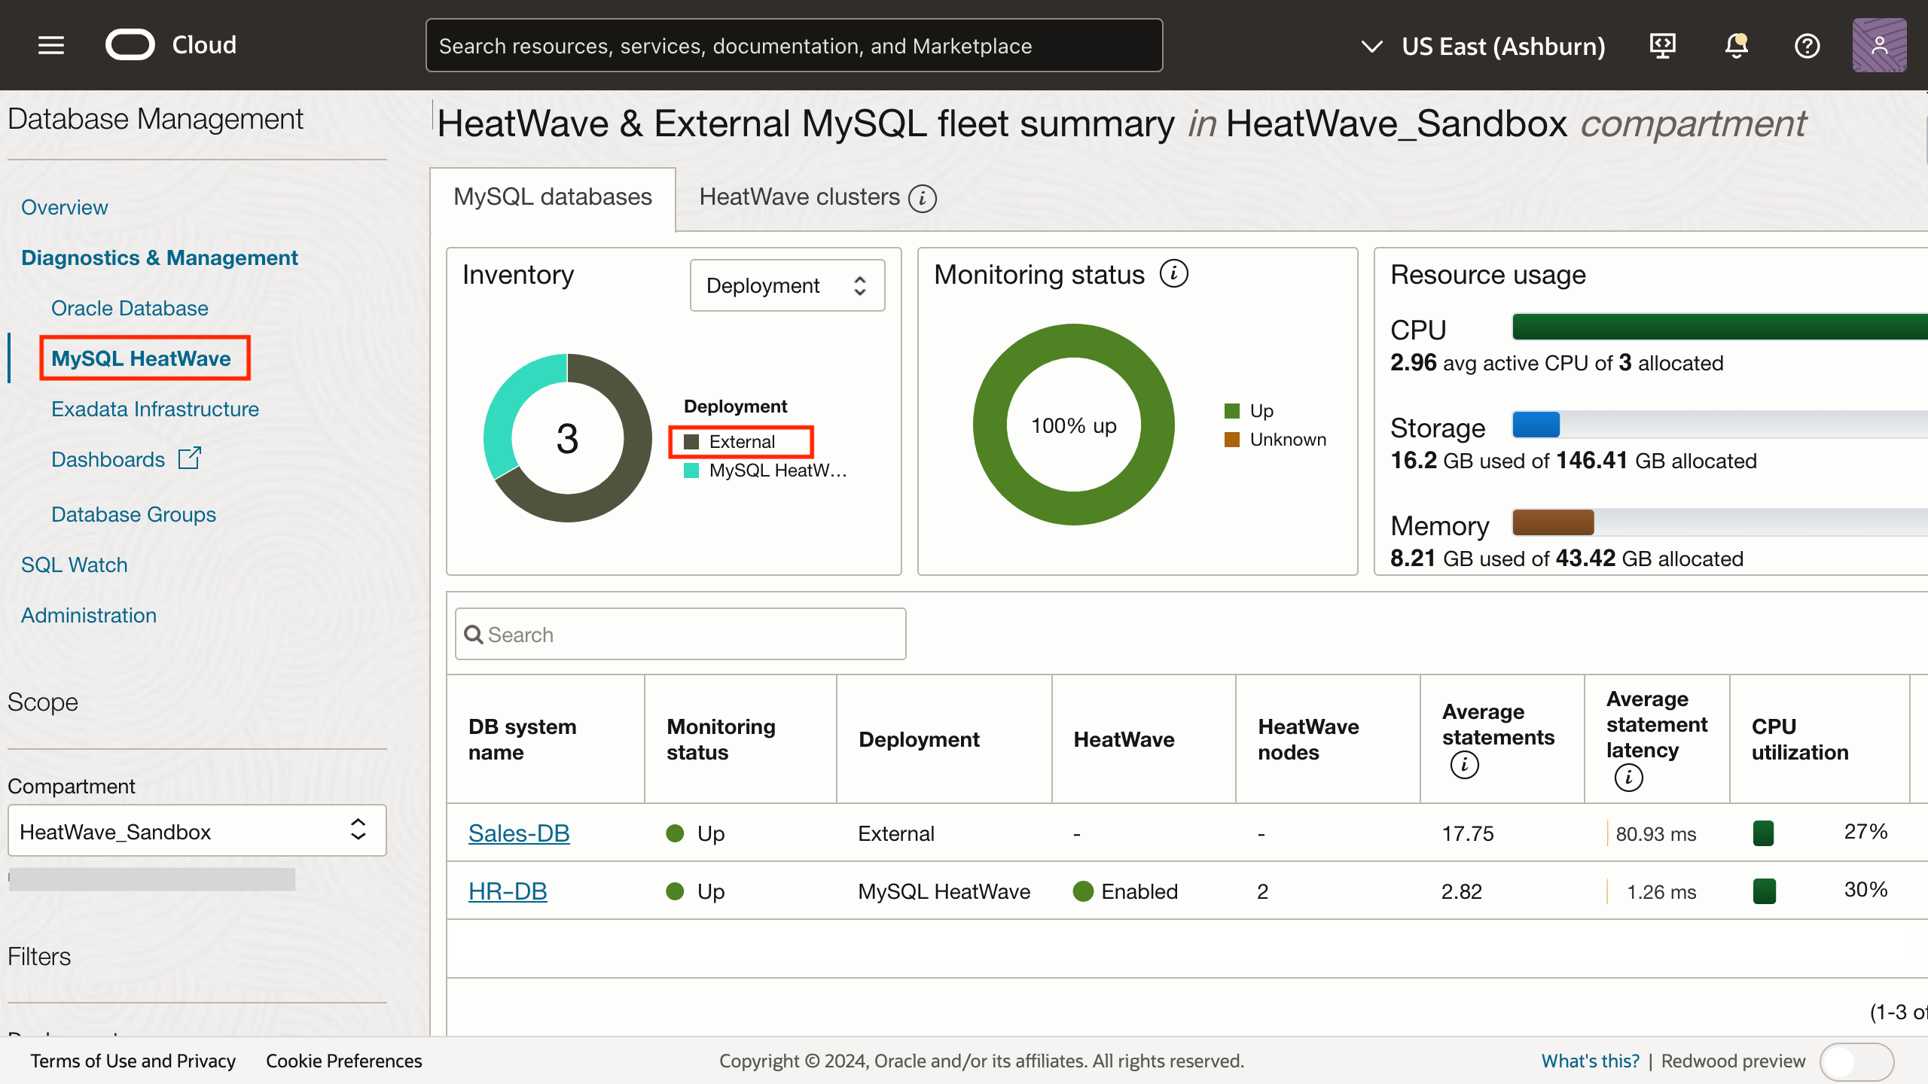Open notifications via the bell icon
1928x1084 pixels.
point(1736,45)
